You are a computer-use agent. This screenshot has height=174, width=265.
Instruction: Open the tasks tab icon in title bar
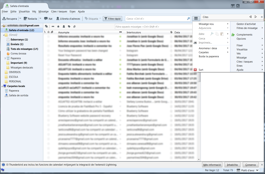pyautogui.click(x=238, y=6)
